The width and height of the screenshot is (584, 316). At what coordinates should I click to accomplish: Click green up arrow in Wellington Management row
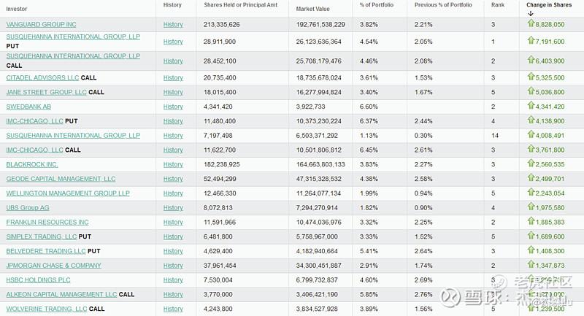pyautogui.click(x=531, y=193)
